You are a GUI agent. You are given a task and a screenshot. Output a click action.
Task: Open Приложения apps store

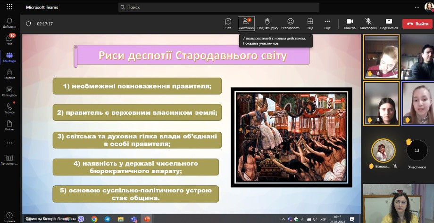[x=9, y=160]
